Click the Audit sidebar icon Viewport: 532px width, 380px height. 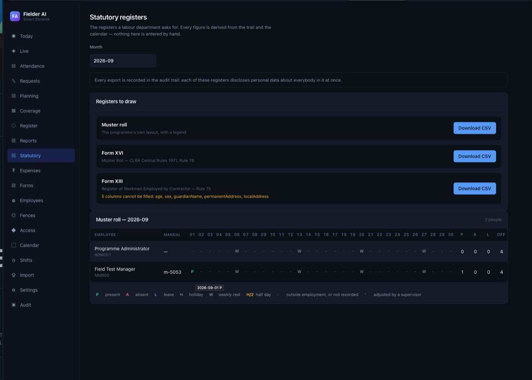pos(14,305)
